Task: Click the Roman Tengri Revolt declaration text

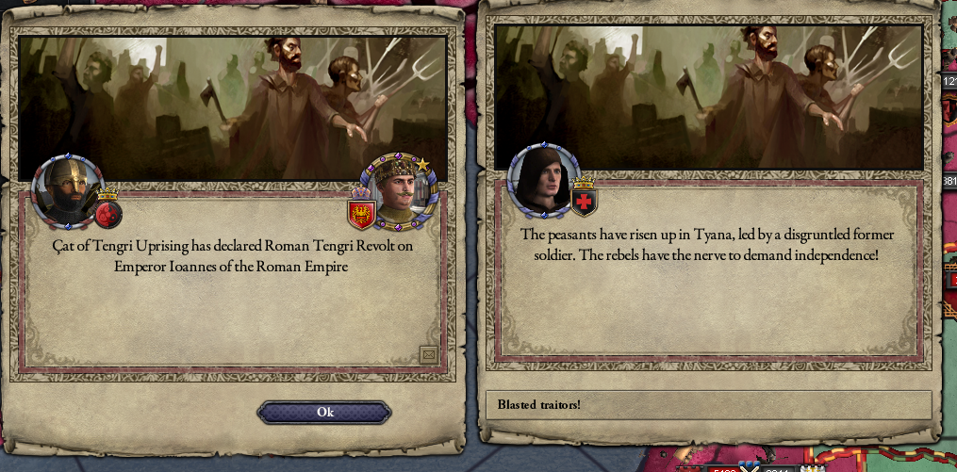Action: coord(231,256)
